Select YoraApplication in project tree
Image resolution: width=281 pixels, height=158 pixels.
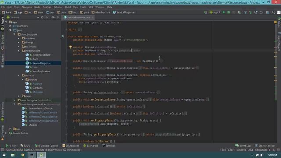(x=41, y=72)
